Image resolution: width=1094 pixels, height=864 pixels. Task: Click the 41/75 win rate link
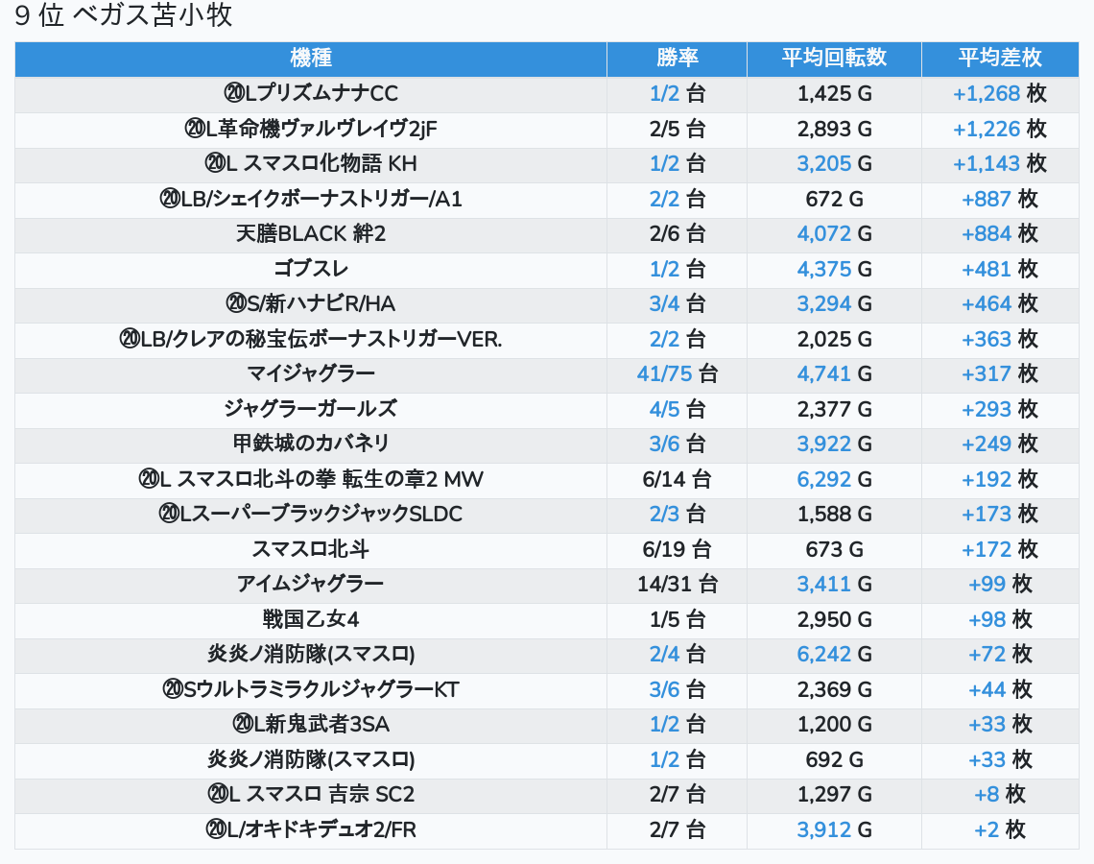[664, 373]
